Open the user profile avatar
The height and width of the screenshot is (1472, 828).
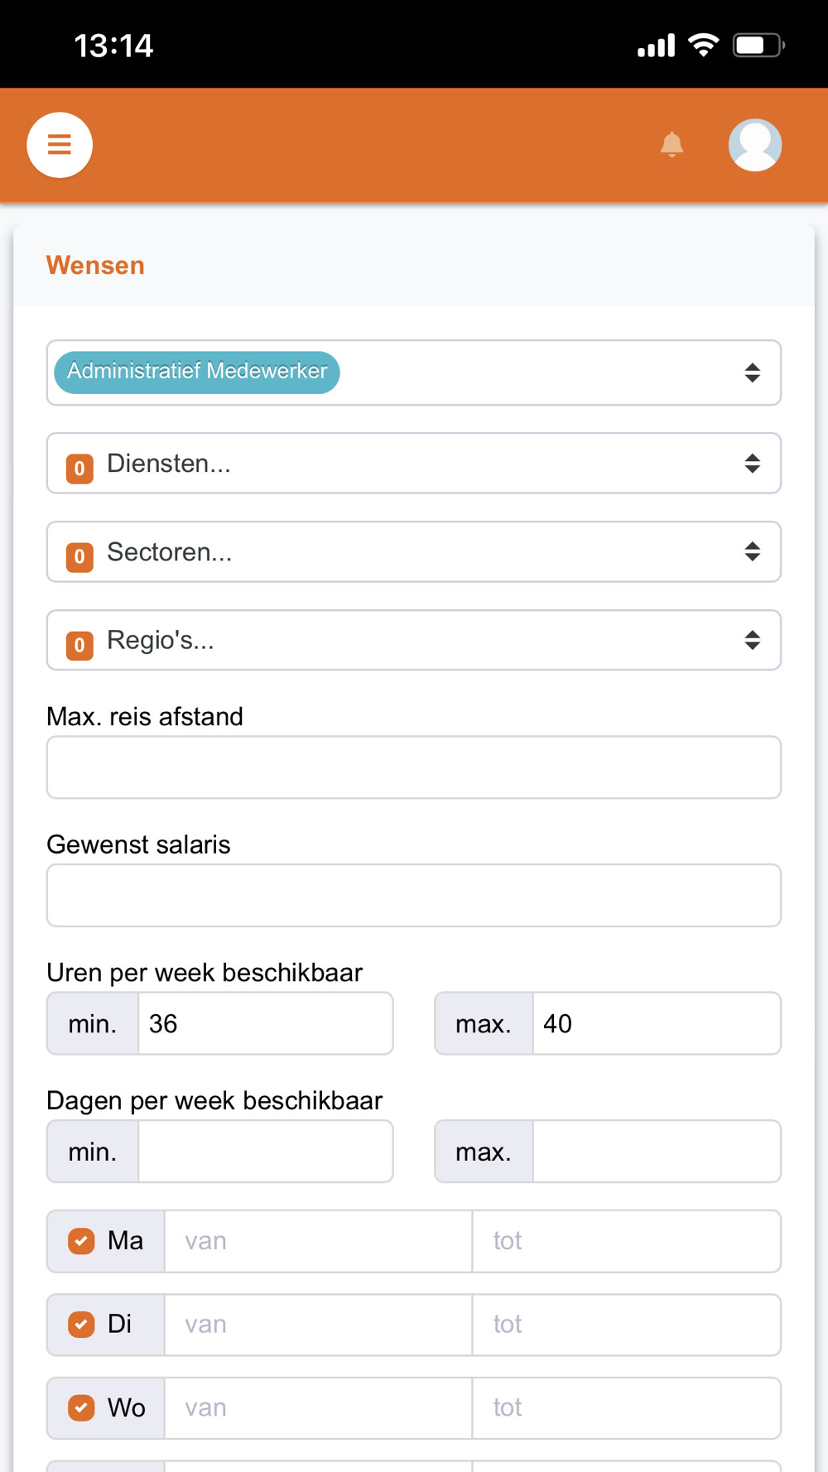pos(754,145)
